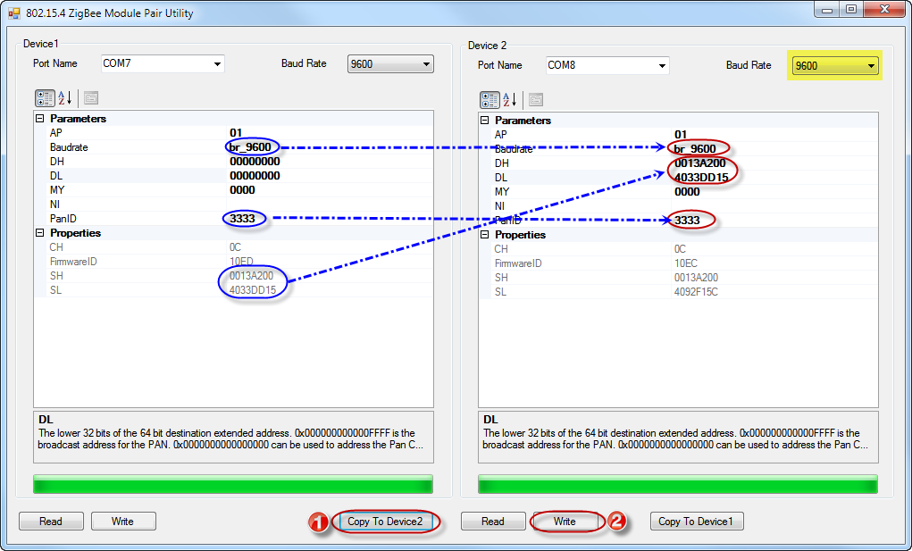Click Copy To Device1 button
912x551 pixels.
pyautogui.click(x=696, y=522)
